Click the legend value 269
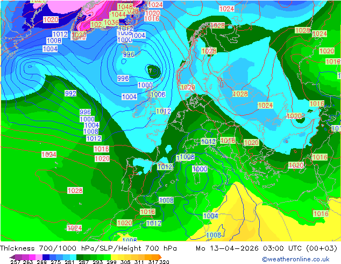 42,262
